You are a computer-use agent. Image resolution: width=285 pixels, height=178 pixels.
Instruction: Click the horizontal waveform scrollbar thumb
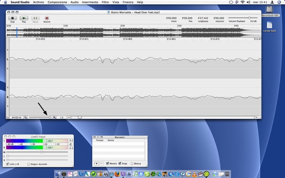(x=80, y=117)
